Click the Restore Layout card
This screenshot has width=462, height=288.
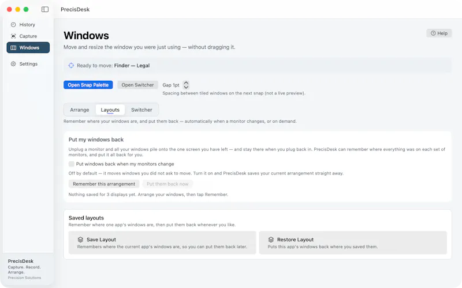(x=353, y=242)
